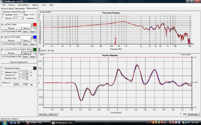
Task: Enable the Distortion checkbox
Action: point(3,18)
